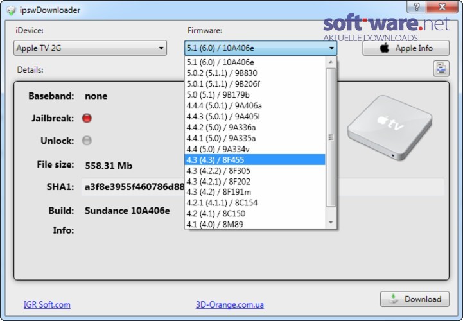This screenshot has width=463, height=321.
Task: Select firmware 4.4 (5.0) / 9A334v
Action: (255, 149)
